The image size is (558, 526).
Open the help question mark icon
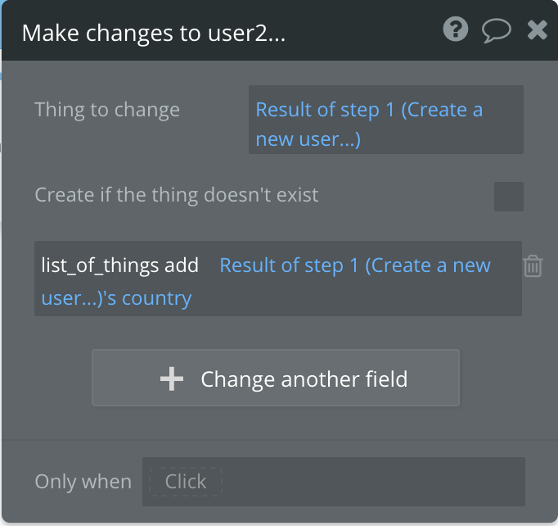pyautogui.click(x=455, y=30)
